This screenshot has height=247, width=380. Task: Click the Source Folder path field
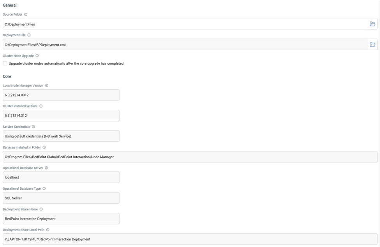point(183,24)
